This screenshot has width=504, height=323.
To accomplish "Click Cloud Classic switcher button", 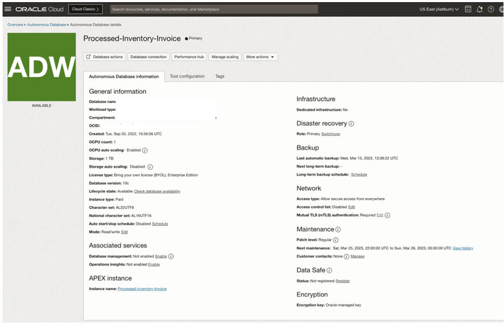I will click(x=85, y=9).
